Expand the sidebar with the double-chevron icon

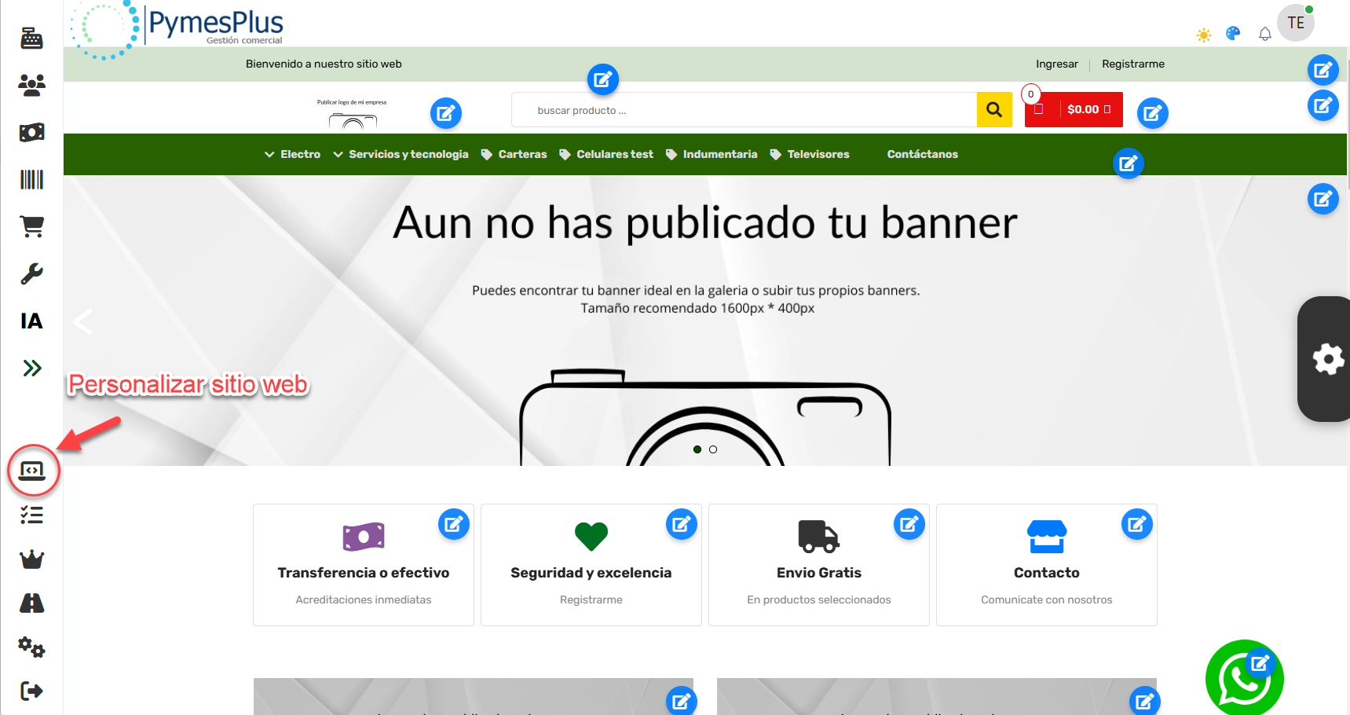pyautogui.click(x=31, y=368)
